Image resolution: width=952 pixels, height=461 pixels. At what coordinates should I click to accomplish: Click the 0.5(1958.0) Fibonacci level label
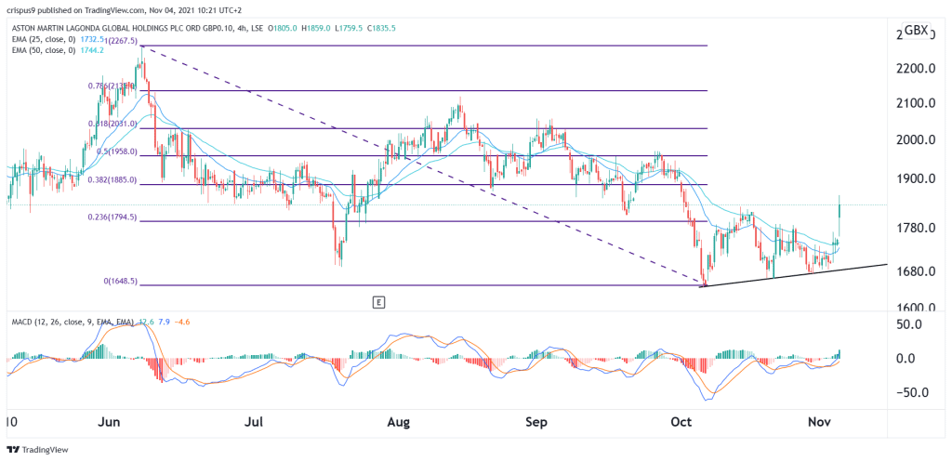pos(118,151)
